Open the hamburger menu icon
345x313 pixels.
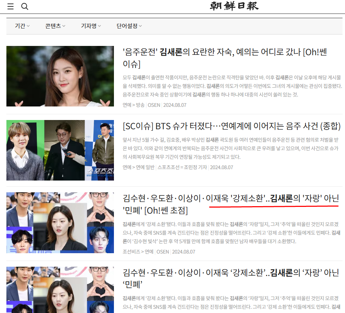[10, 6]
